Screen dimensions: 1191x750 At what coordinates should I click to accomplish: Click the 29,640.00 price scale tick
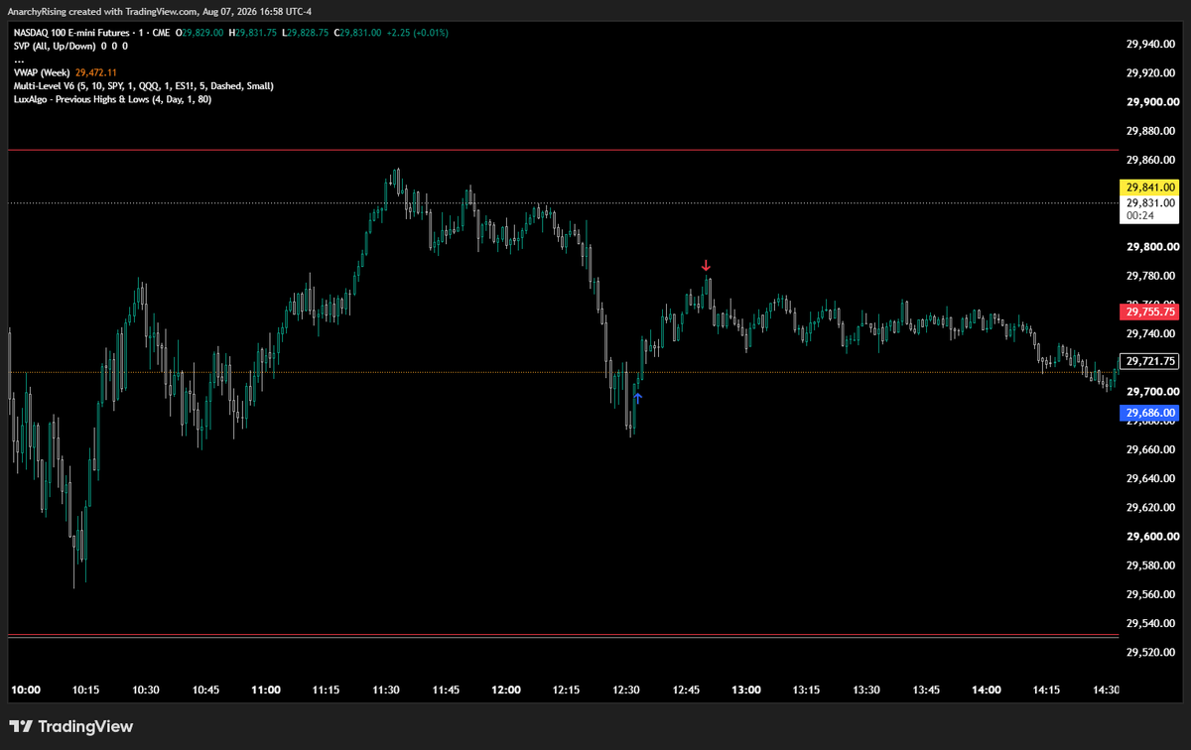pos(1152,478)
